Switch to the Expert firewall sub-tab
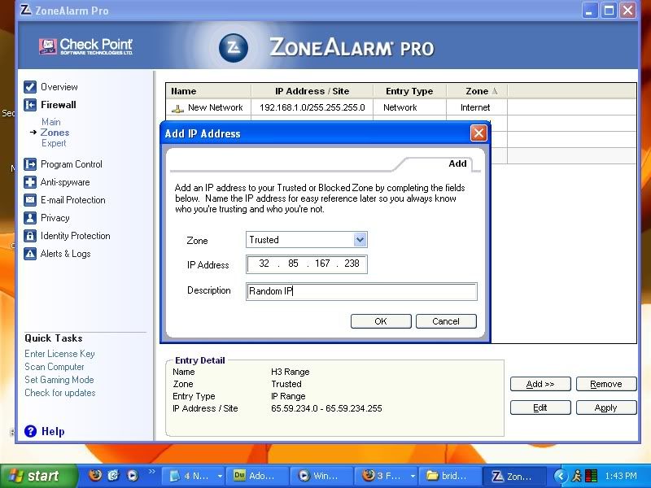Viewport: 651px width, 488px height. coord(54,143)
